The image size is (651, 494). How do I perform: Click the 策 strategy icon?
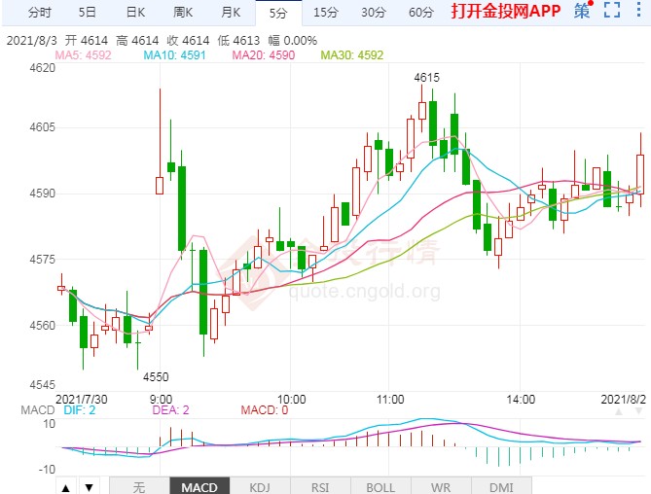[x=582, y=13]
